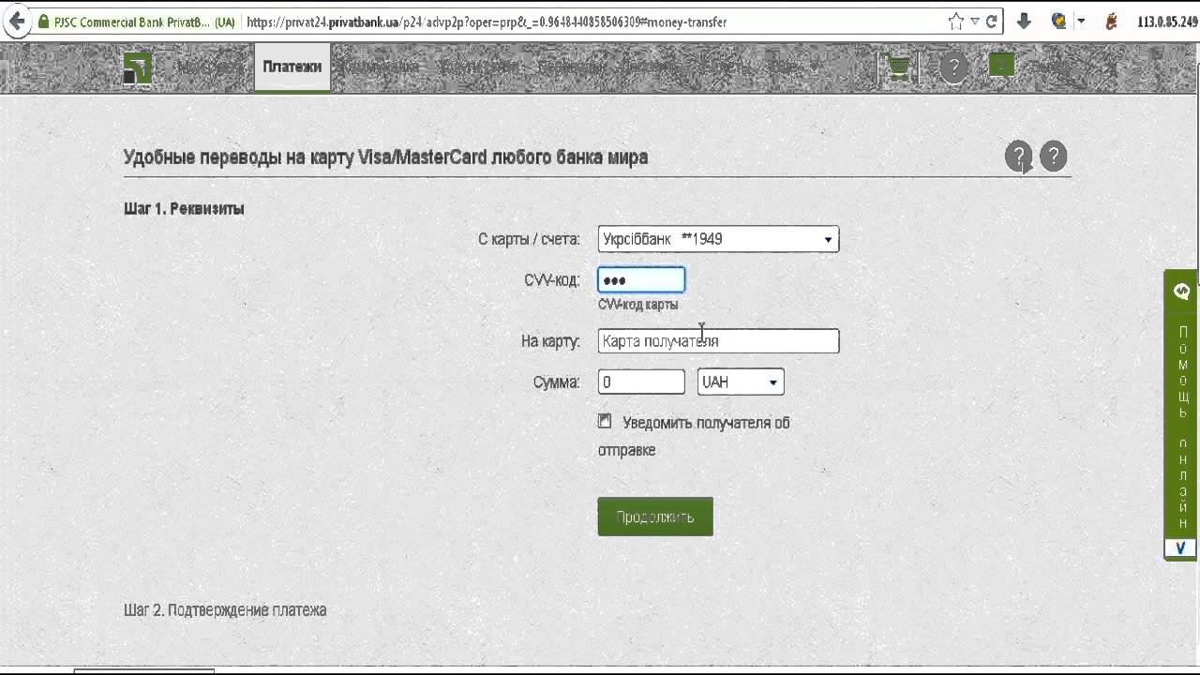Screen dimensions: 1200x675
Task: Click the question mark icon with cursor arrow
Action: point(1019,157)
